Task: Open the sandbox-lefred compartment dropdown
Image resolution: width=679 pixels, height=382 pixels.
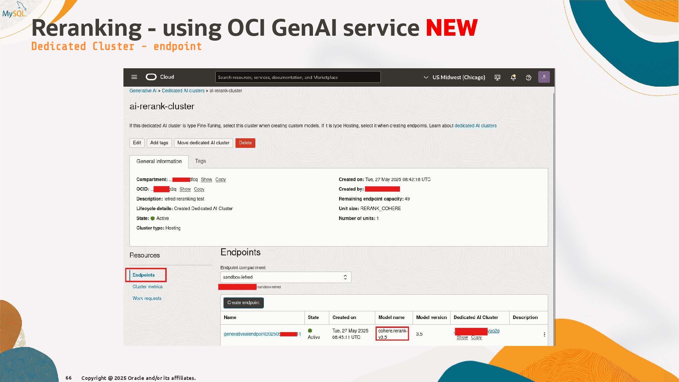Action: coord(285,277)
